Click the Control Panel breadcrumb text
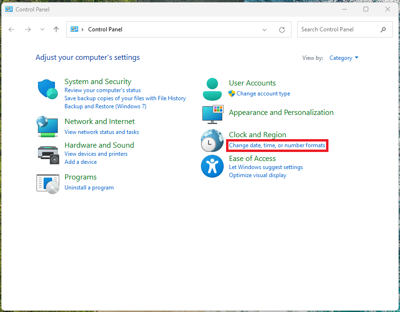Screen dimensions: 400x312 coord(105,29)
